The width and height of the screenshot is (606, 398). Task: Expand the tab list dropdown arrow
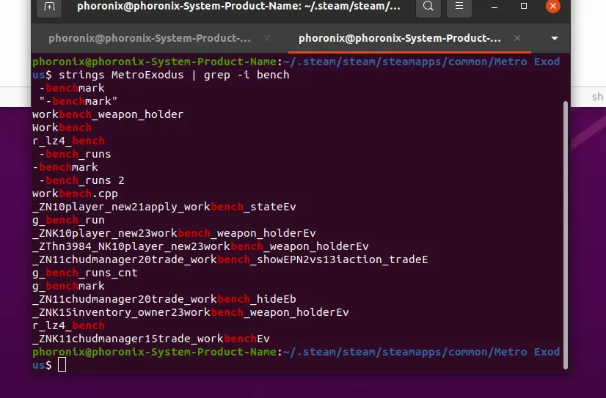point(554,38)
